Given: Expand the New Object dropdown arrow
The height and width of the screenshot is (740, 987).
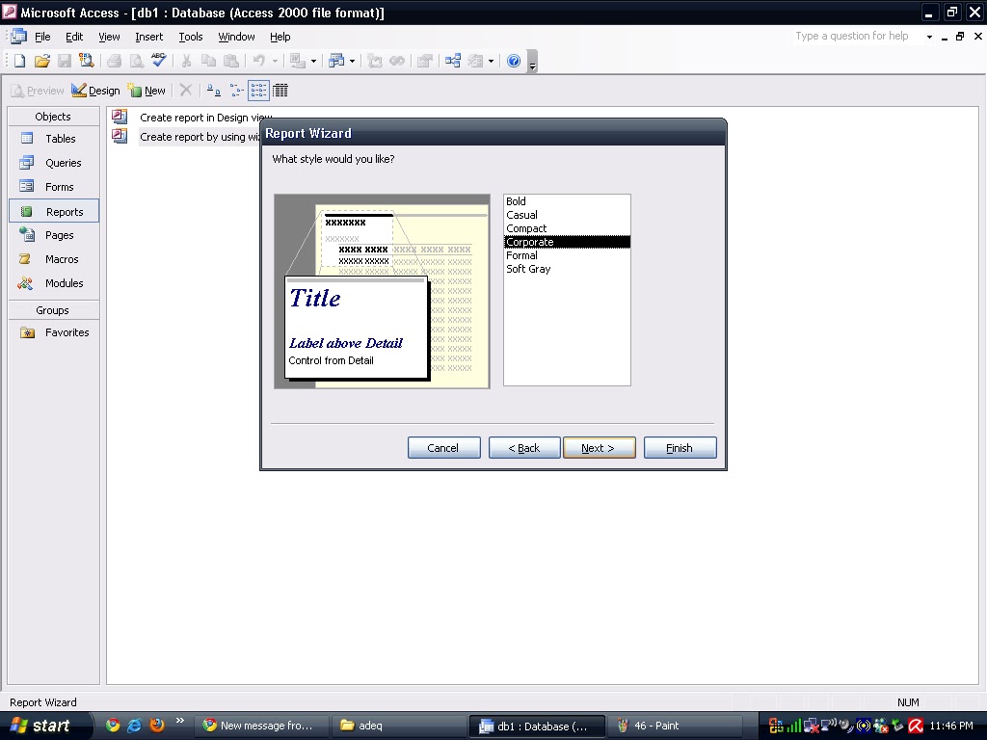Looking at the screenshot, I should click(x=491, y=61).
